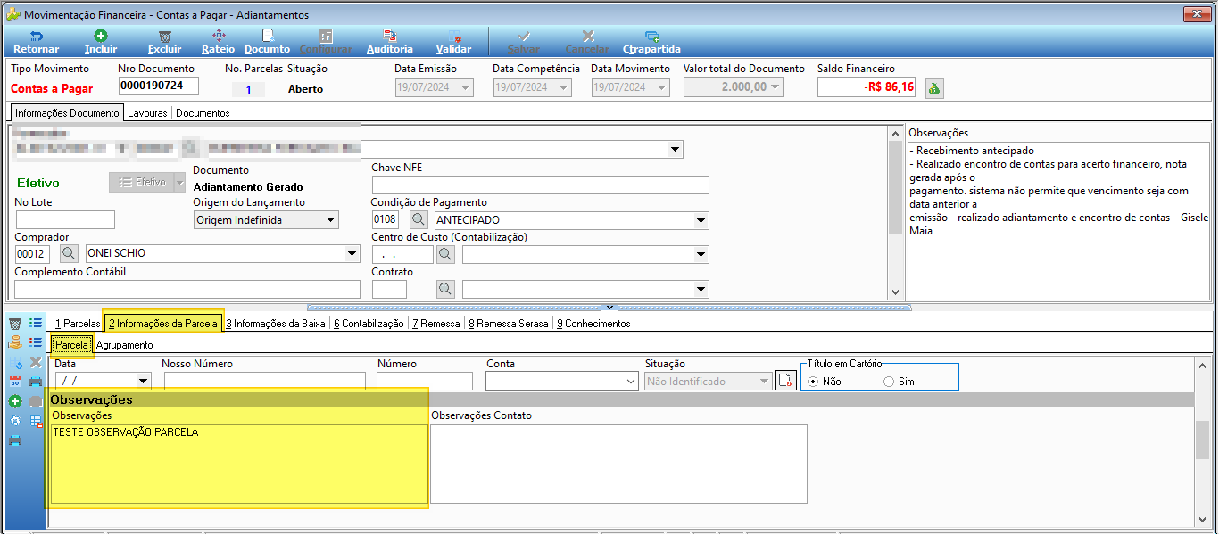The image size is (1219, 534).
Task: Click the calendar icon in left sidebar
Action: [15, 382]
